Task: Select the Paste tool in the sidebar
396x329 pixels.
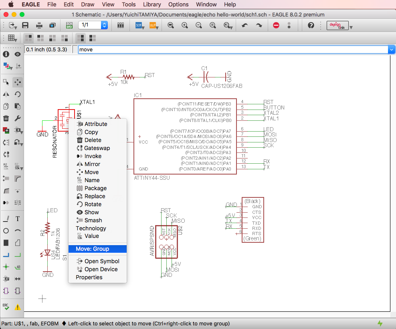Action: click(x=17, y=106)
